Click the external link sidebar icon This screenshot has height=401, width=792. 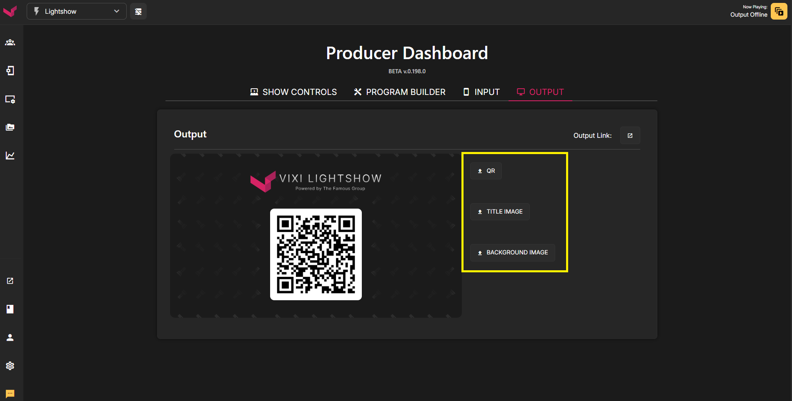click(x=10, y=281)
